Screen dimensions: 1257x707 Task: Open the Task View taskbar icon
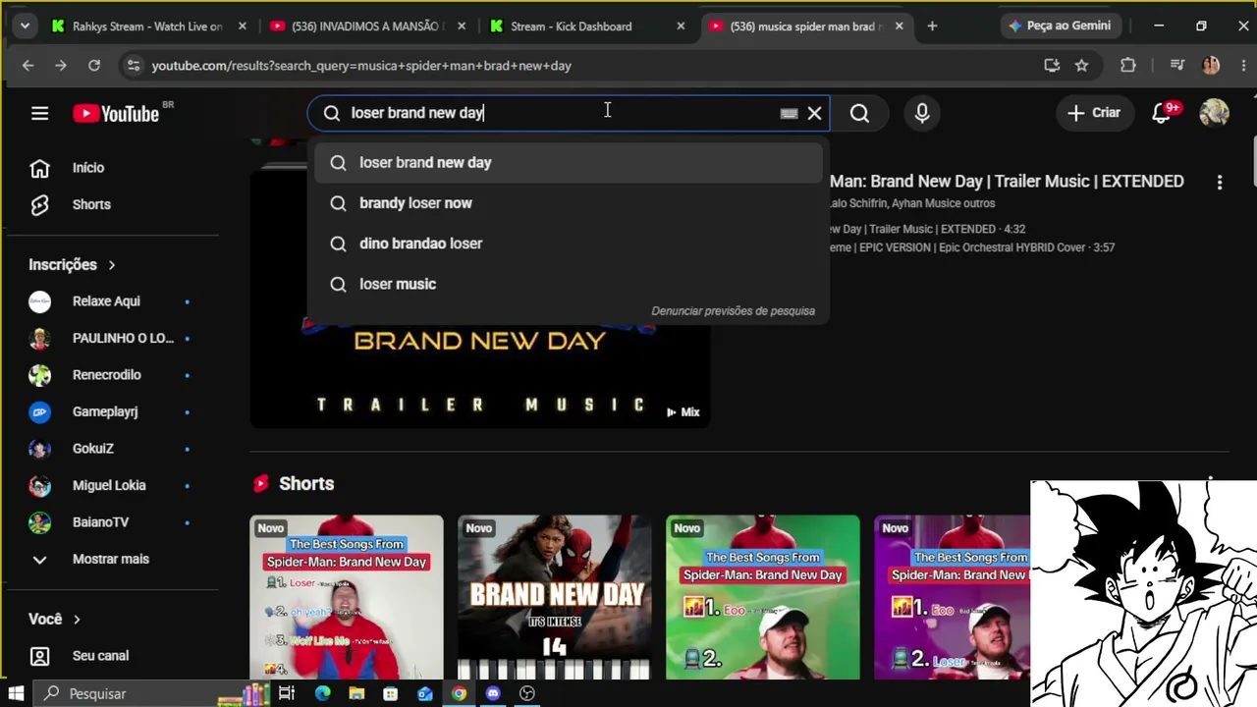coord(287,693)
